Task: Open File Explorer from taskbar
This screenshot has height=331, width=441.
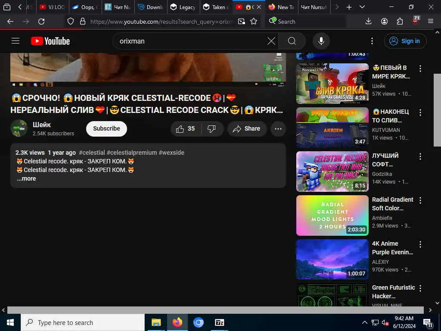Action: click(x=156, y=322)
